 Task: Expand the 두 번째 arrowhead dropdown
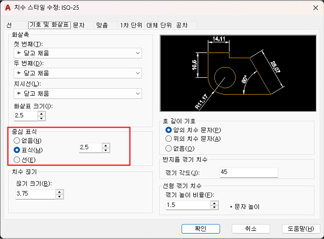click(x=78, y=73)
